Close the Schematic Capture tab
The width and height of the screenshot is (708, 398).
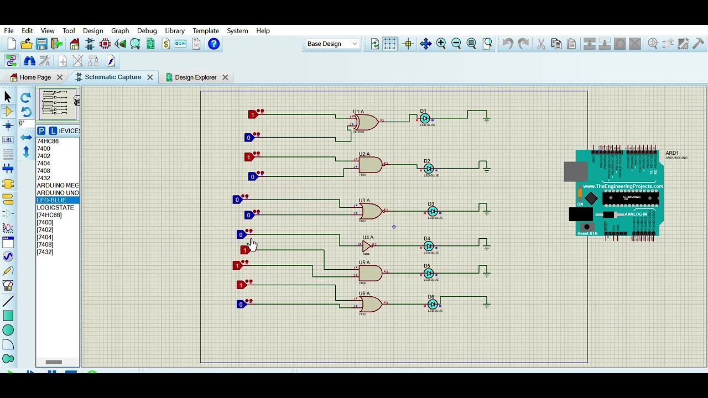[x=150, y=77]
